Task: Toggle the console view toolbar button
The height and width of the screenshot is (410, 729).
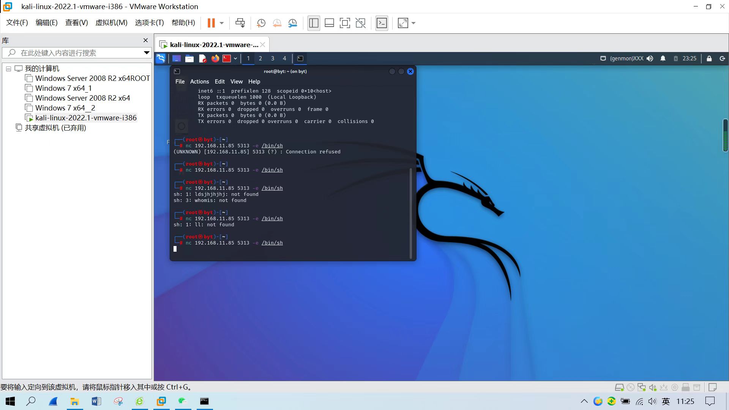Action: tap(382, 23)
